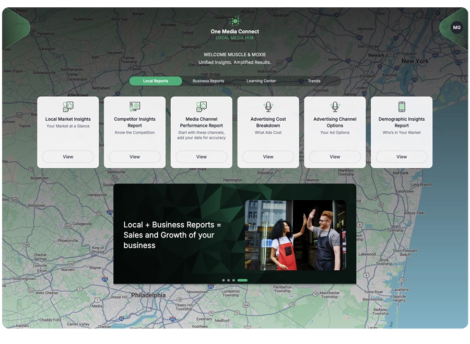The height and width of the screenshot is (344, 470).
Task: Click 'Unified Insights. Amplified Results.' tagline
Action: click(x=234, y=62)
